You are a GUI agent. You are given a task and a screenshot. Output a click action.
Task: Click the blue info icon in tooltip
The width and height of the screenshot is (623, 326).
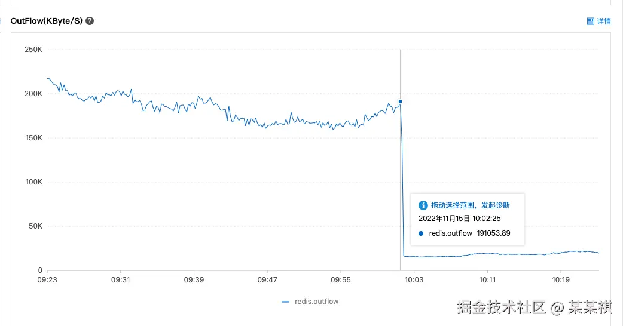click(x=423, y=205)
